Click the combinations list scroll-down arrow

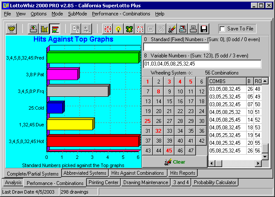pyautogui.click(x=265, y=156)
